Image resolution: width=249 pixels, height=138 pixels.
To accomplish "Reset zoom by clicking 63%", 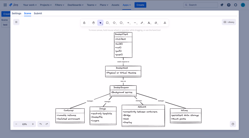I will 25,124.
